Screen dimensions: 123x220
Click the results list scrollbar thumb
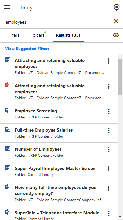tap(120, 77)
